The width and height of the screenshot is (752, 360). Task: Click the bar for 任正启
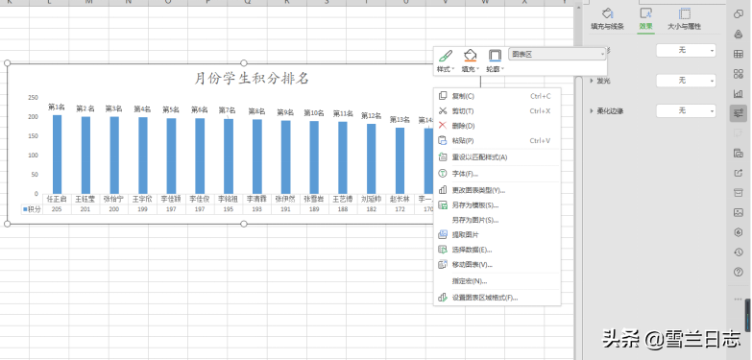tap(57, 155)
